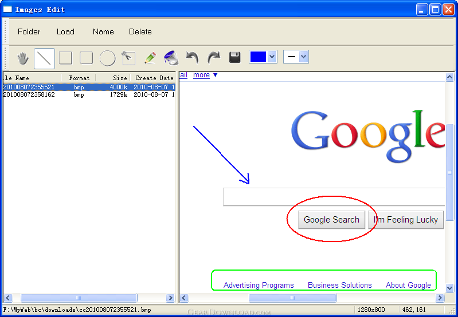Screen dimensions: 458x317
Task: Sort by Format column header
Action: pos(79,78)
